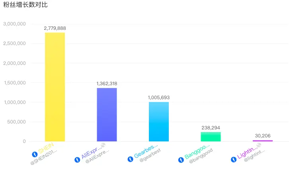
Task: Select the short magenta LightInTheBox bar
Action: (x=263, y=141)
